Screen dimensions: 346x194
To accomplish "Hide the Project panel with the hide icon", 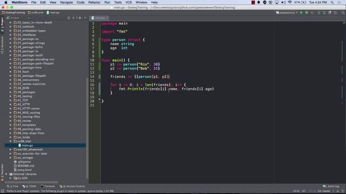I will (85, 18).
